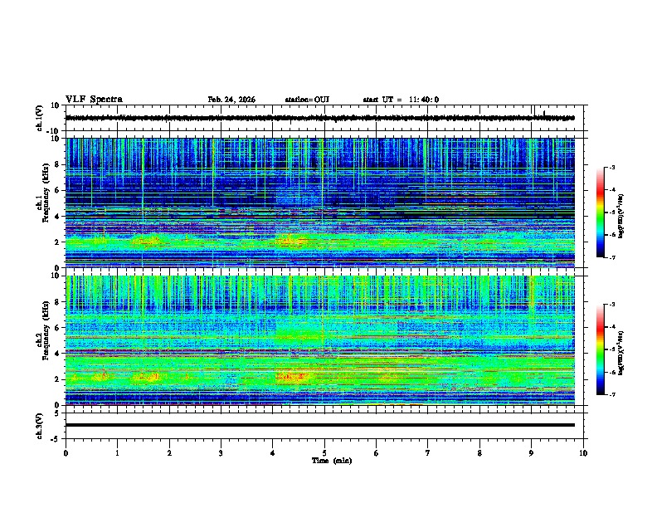The width and height of the screenshot is (657, 508).
Task: Click the "Time (min)" axis title
Action: coord(332,461)
